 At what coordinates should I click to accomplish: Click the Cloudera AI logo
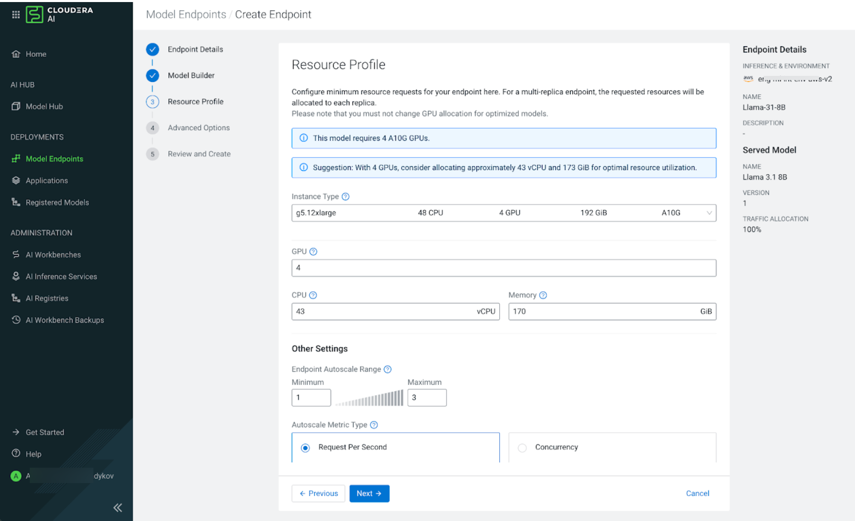59,14
